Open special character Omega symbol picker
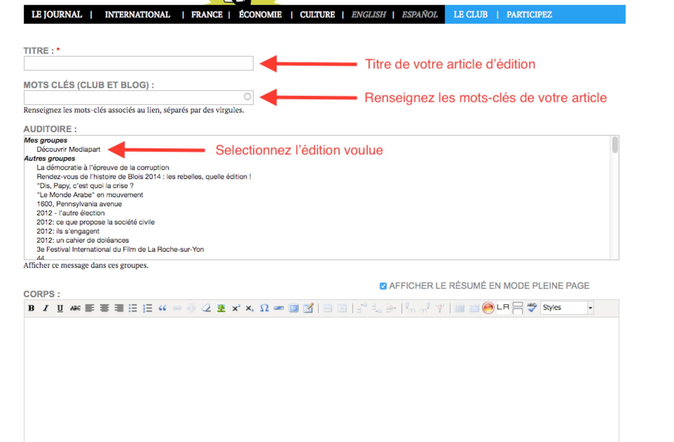674x442 pixels. 264,308
